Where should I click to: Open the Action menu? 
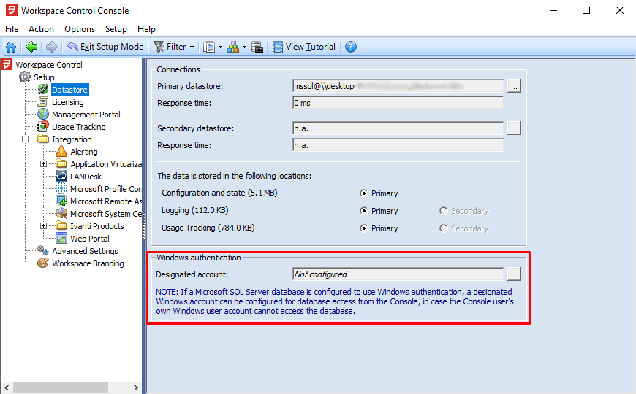pyautogui.click(x=41, y=29)
